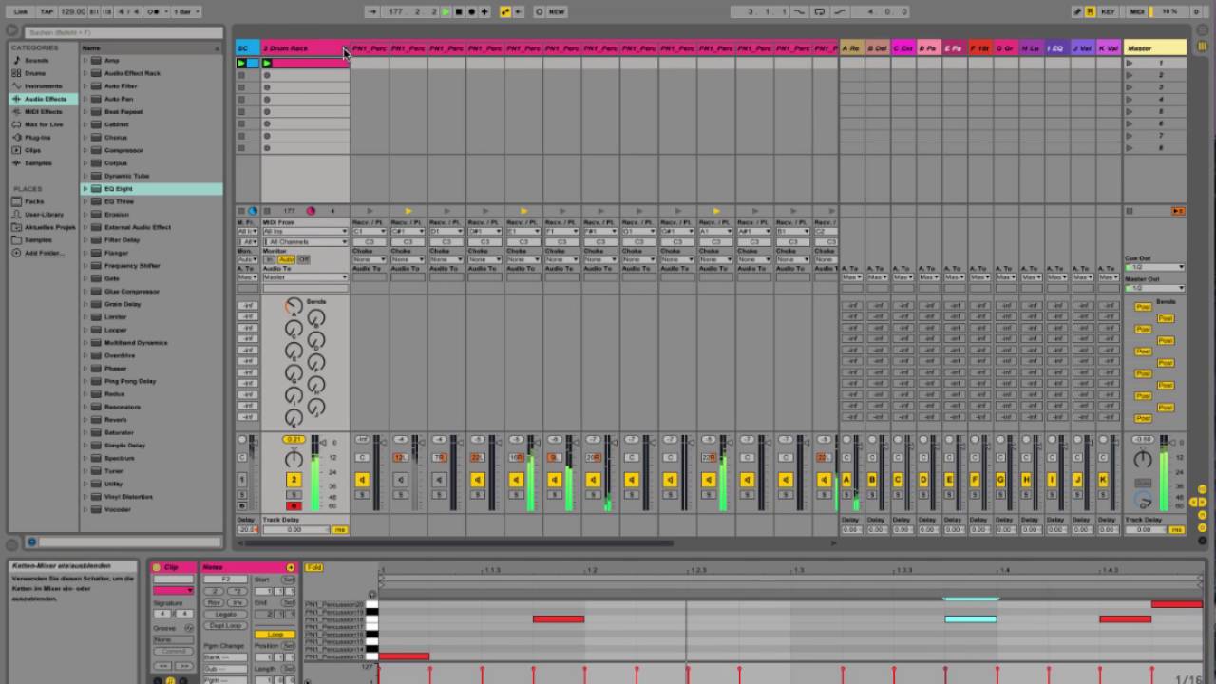Select the I EQ return track header
The image size is (1216, 684).
coord(1056,48)
